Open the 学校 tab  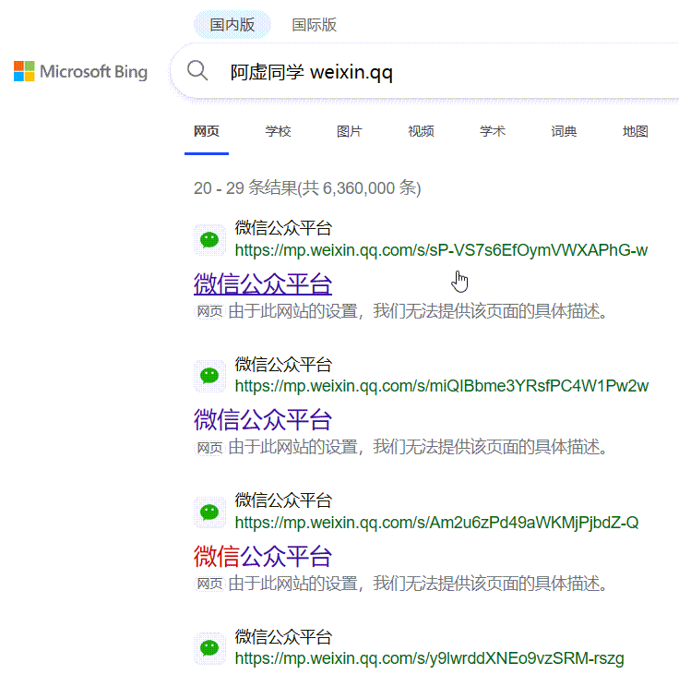tap(278, 131)
